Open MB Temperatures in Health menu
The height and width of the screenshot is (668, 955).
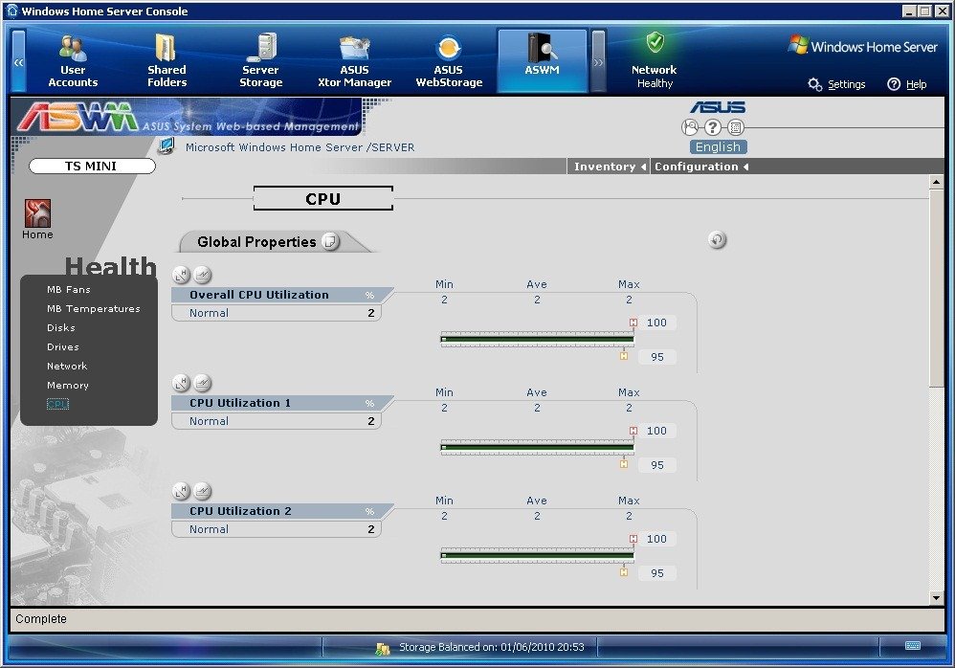tap(93, 309)
